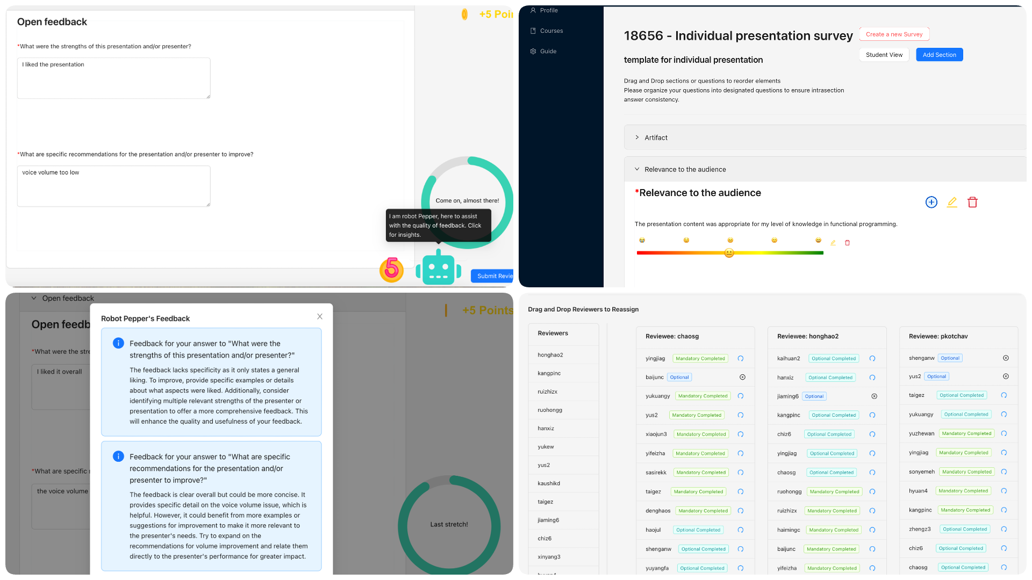Click reset icon next to kaihuan2 Optional Completed
This screenshot has width=1032, height=580.
[x=872, y=358]
